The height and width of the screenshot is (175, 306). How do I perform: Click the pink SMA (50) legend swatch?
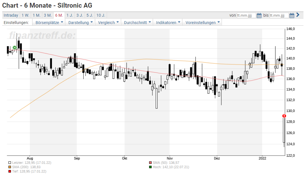[150, 163]
